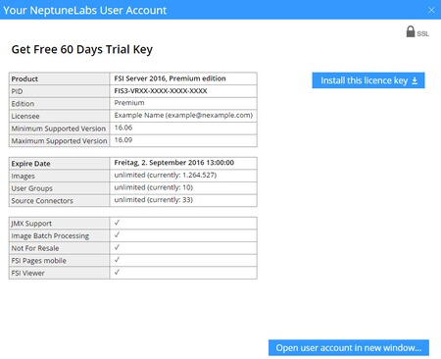Screen dimensions: 441x359
Task: Click the Licensee label cell
Action: 59,116
